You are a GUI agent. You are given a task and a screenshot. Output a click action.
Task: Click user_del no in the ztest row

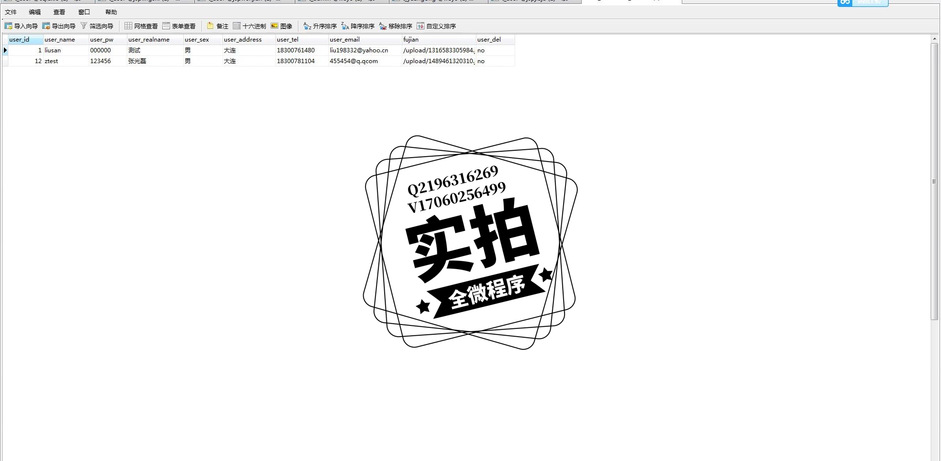(x=495, y=61)
